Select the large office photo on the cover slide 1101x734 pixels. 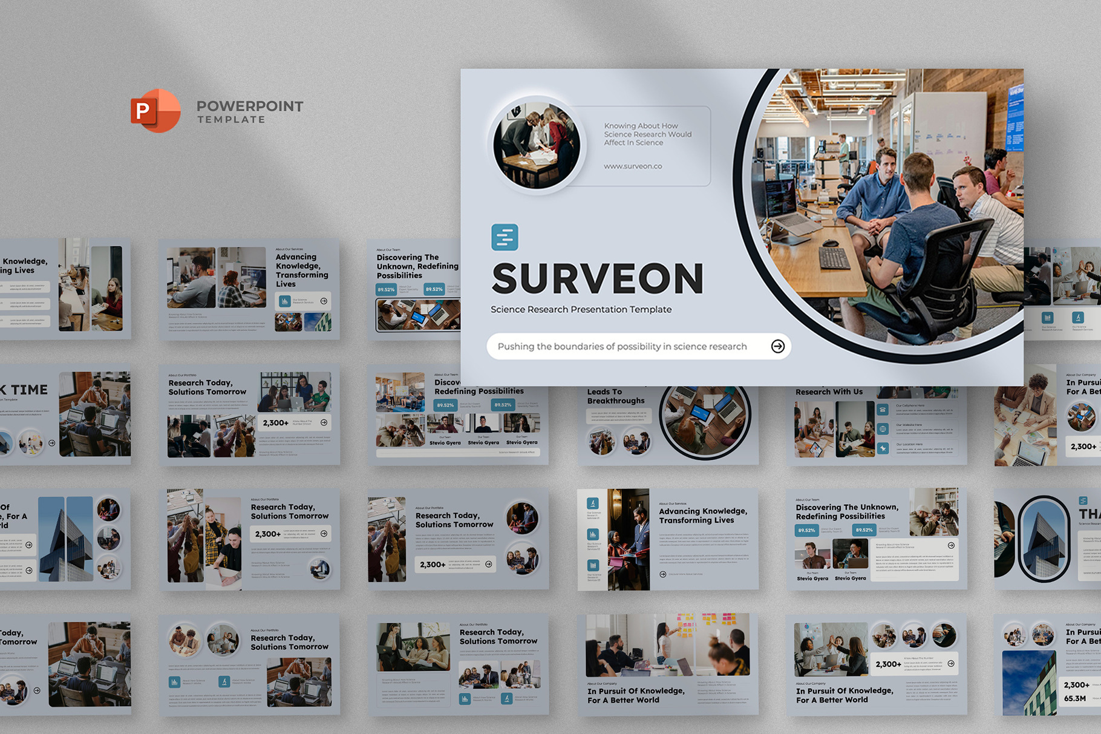889,206
